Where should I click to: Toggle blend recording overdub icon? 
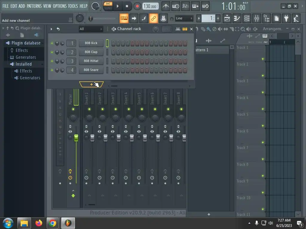(x=195, y=6)
